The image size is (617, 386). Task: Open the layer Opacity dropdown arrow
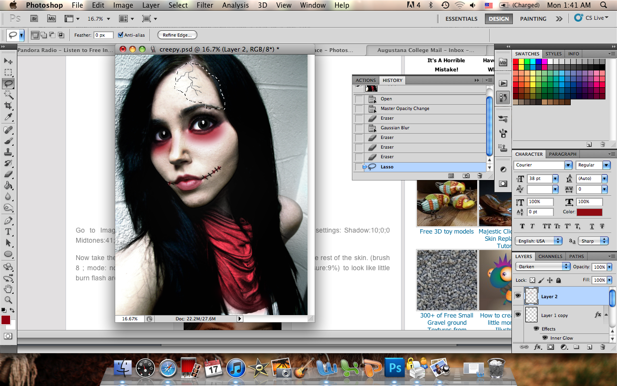click(x=609, y=267)
